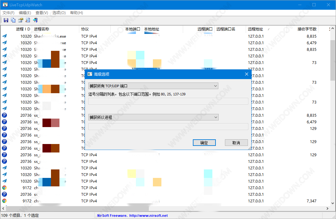Click the horizontal scrollbar left arrow

coord(3,208)
